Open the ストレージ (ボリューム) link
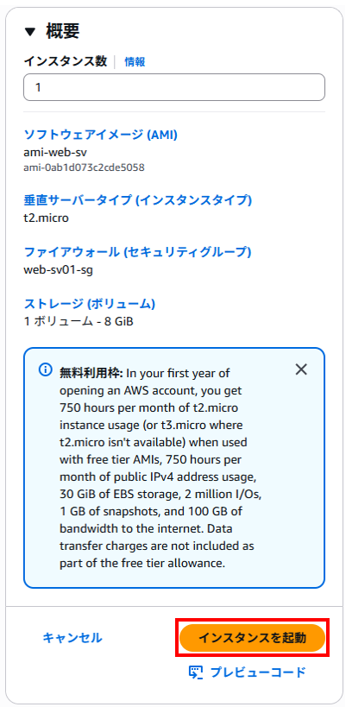352x707 pixels. (89, 304)
